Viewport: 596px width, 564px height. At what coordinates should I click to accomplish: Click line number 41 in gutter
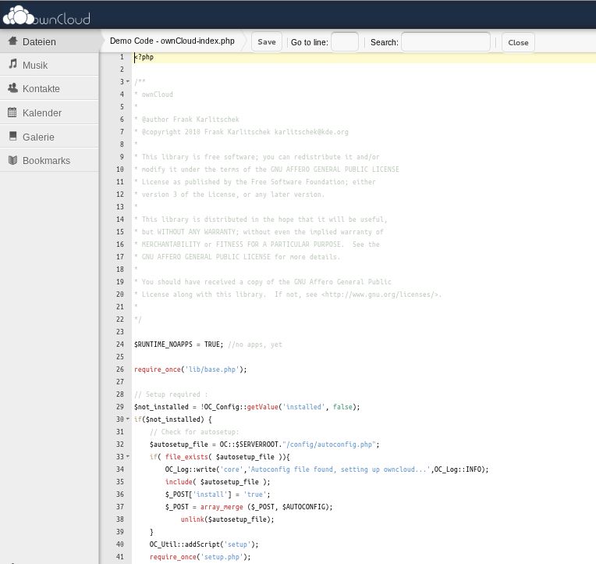(x=120, y=557)
